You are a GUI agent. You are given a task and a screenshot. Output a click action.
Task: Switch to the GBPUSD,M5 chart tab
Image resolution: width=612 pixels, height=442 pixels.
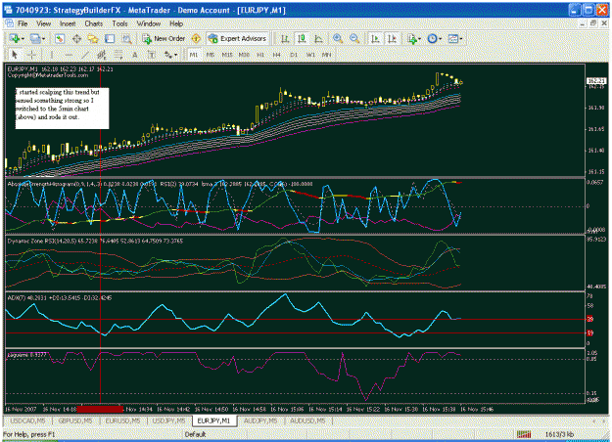(75, 420)
